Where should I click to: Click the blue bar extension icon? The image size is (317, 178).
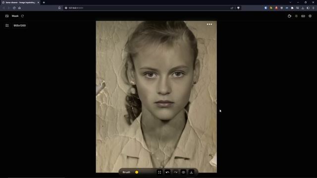[287, 8]
